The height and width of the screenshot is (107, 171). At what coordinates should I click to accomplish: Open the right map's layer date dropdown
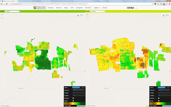click(98, 11)
